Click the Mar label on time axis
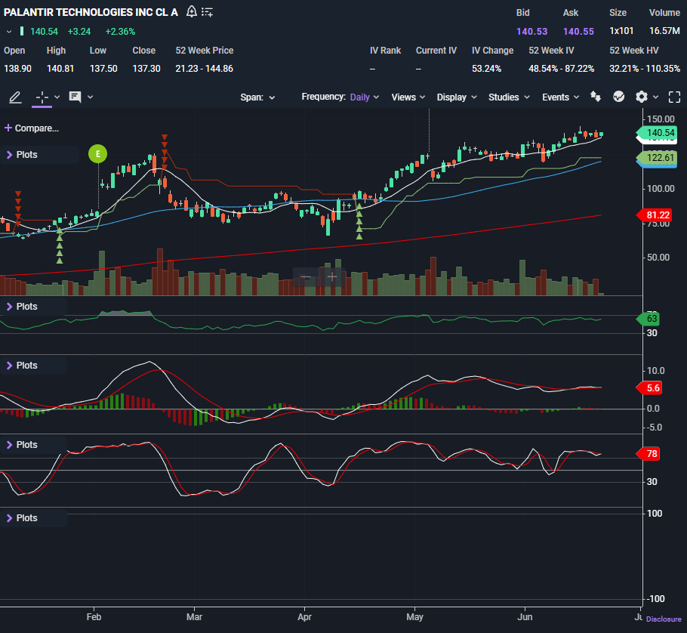This screenshot has width=687, height=633. point(194,617)
